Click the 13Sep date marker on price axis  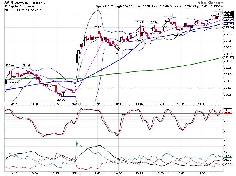point(77,104)
